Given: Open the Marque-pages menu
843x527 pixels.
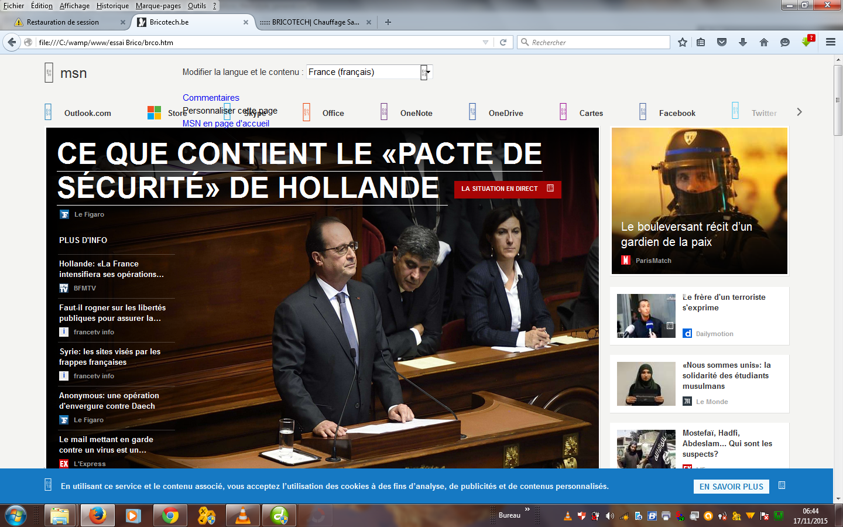Looking at the screenshot, I should point(158,6).
